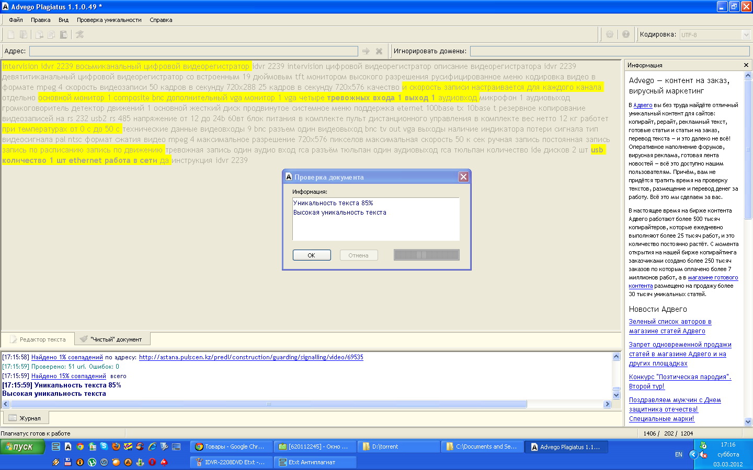Click info panel scroll up arrow

[748, 76]
